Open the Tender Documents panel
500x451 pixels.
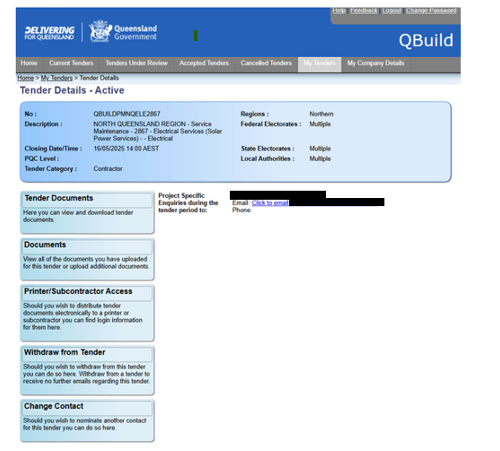pyautogui.click(x=59, y=199)
